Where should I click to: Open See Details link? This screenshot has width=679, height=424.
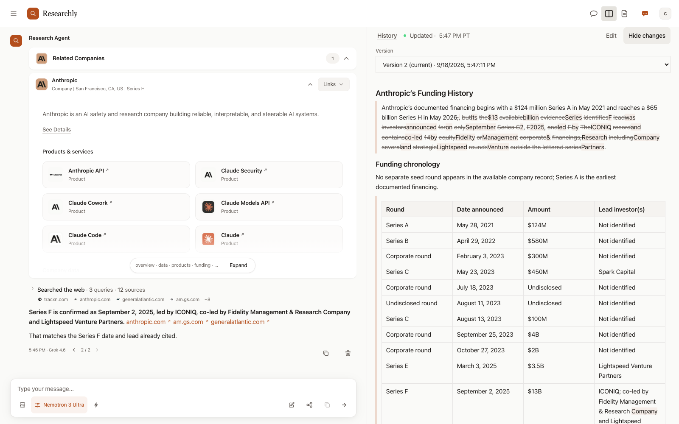click(x=56, y=130)
